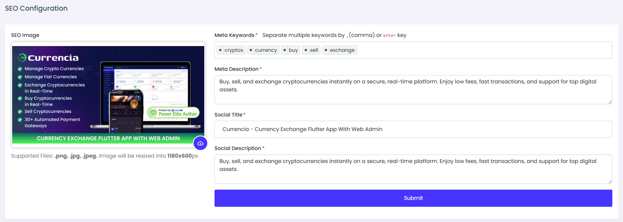
Task: Click the 'Meta Keywords' field label
Action: (234, 35)
